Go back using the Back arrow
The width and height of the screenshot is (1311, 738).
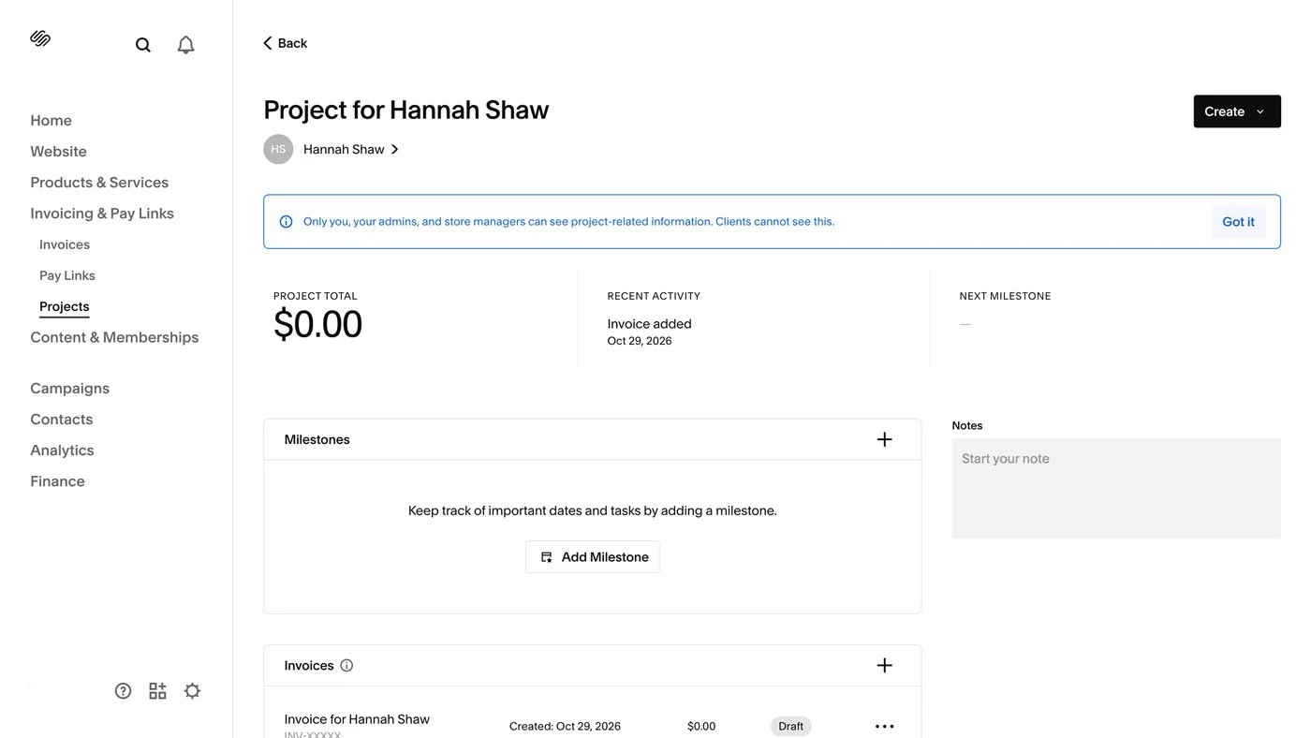(x=285, y=43)
